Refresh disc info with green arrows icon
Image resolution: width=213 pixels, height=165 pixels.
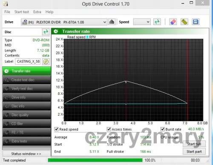[46, 32]
